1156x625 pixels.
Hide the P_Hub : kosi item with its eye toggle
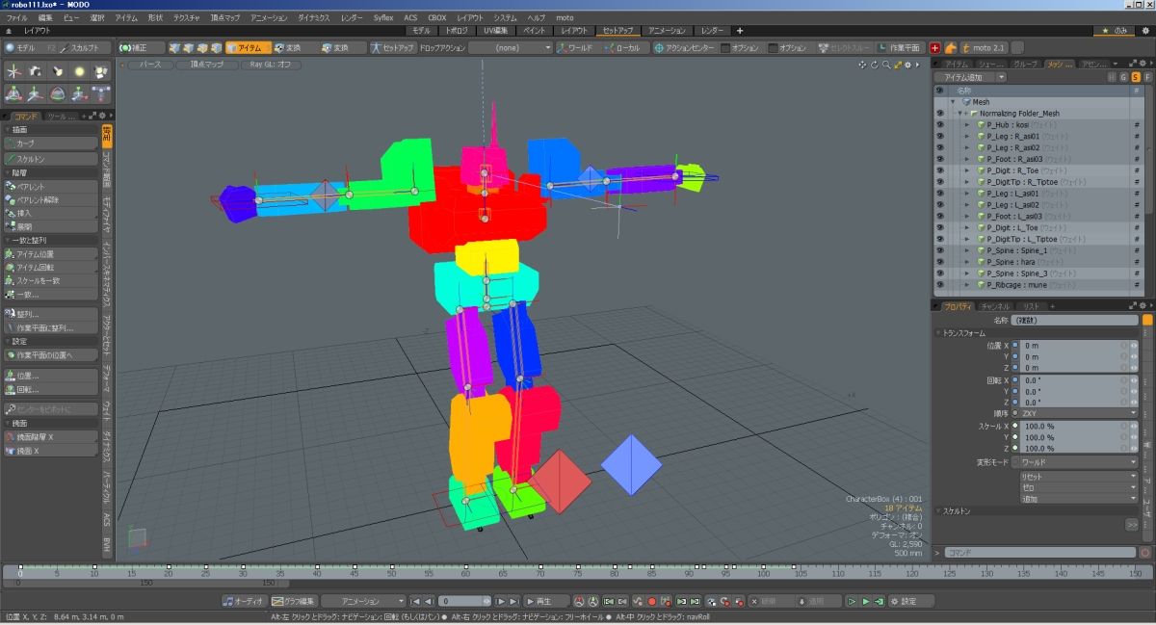click(x=941, y=125)
